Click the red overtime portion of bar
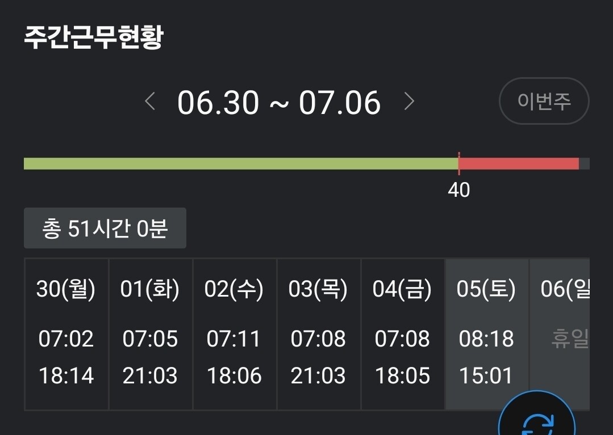 point(518,164)
